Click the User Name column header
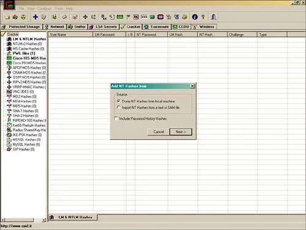 pyautogui.click(x=70, y=34)
